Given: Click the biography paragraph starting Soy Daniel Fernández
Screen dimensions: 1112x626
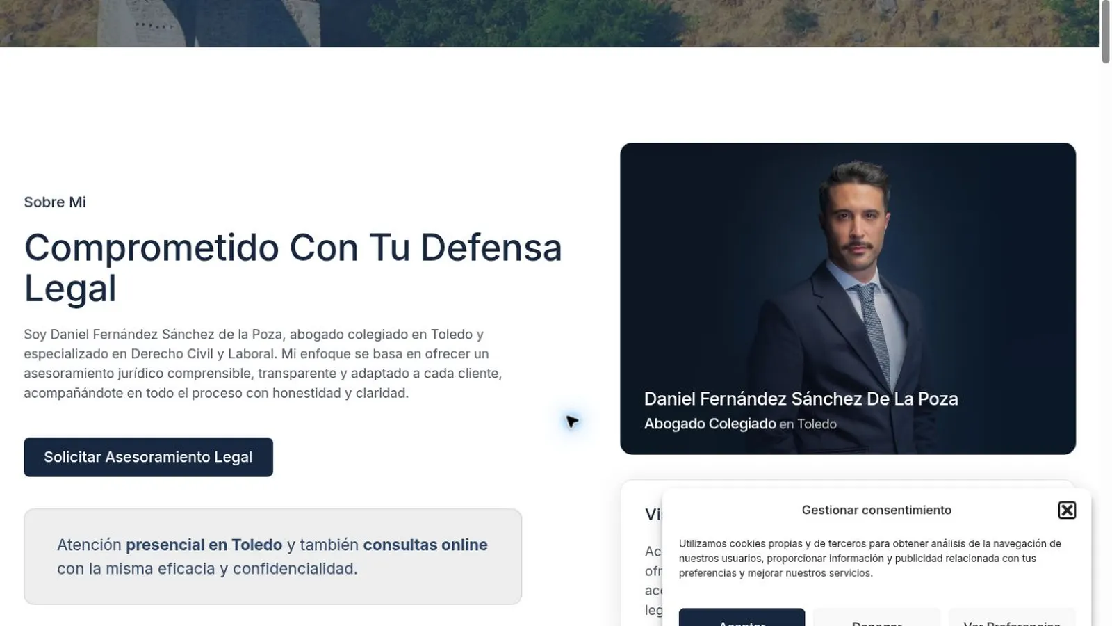Looking at the screenshot, I should click(263, 364).
